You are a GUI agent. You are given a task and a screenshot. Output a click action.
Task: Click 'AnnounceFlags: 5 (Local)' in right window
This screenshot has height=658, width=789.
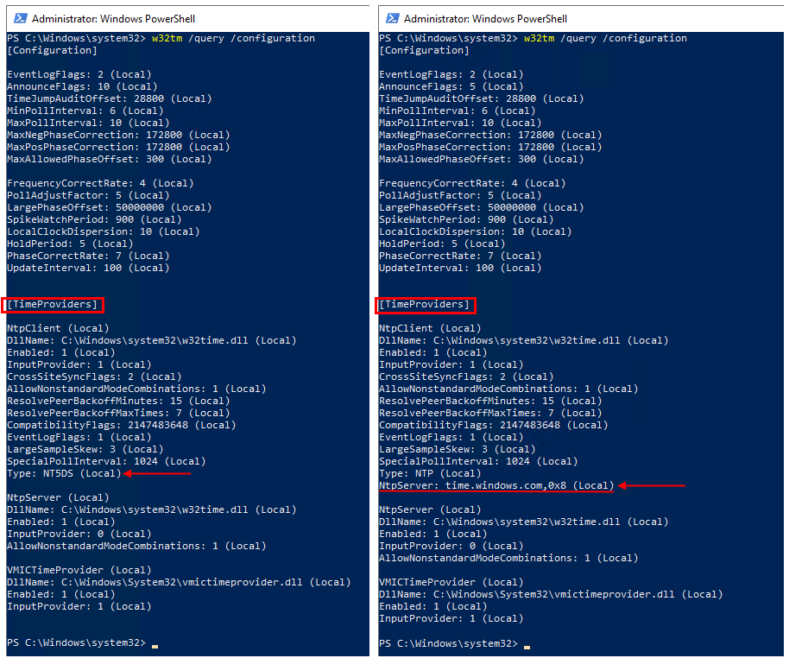(451, 86)
